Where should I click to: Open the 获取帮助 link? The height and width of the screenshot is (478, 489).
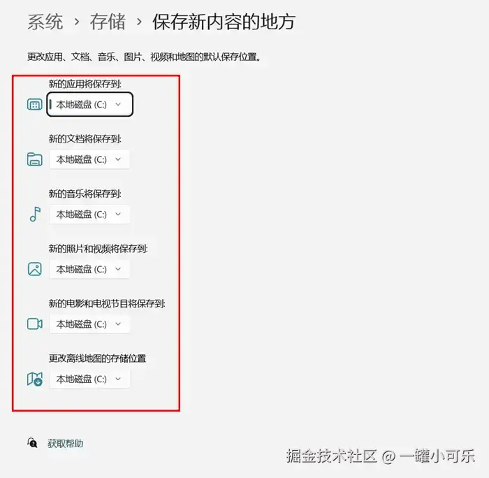[x=65, y=443]
